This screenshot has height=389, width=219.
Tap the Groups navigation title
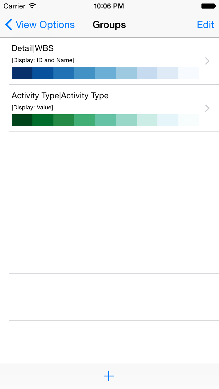point(109,25)
